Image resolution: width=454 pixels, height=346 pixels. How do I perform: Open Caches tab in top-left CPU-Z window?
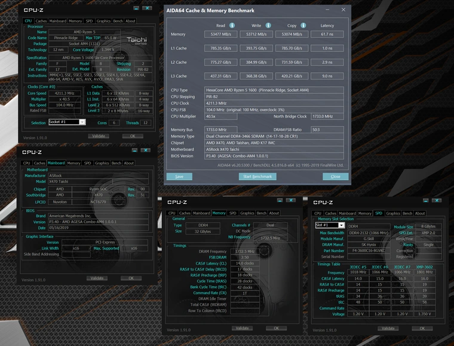(x=41, y=21)
